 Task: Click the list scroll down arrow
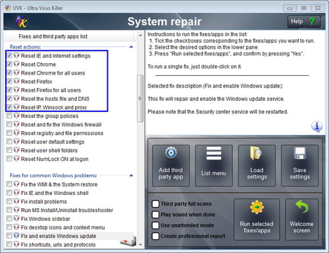click(140, 244)
